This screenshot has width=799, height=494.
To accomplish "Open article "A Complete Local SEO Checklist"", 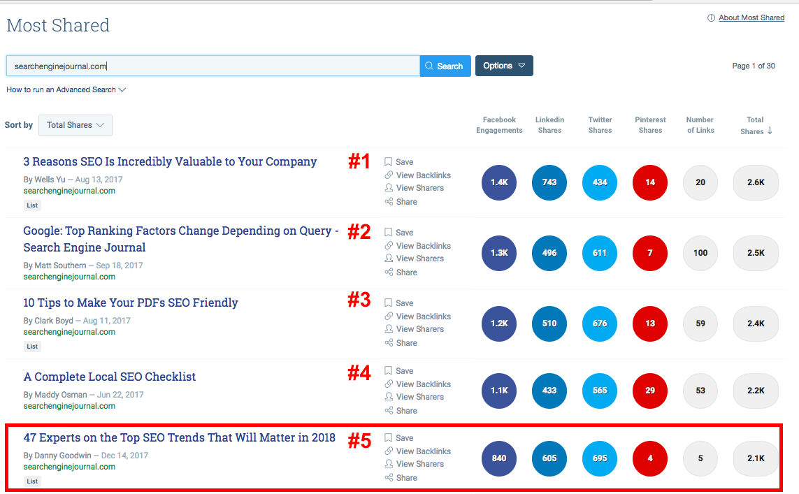I will (x=109, y=376).
